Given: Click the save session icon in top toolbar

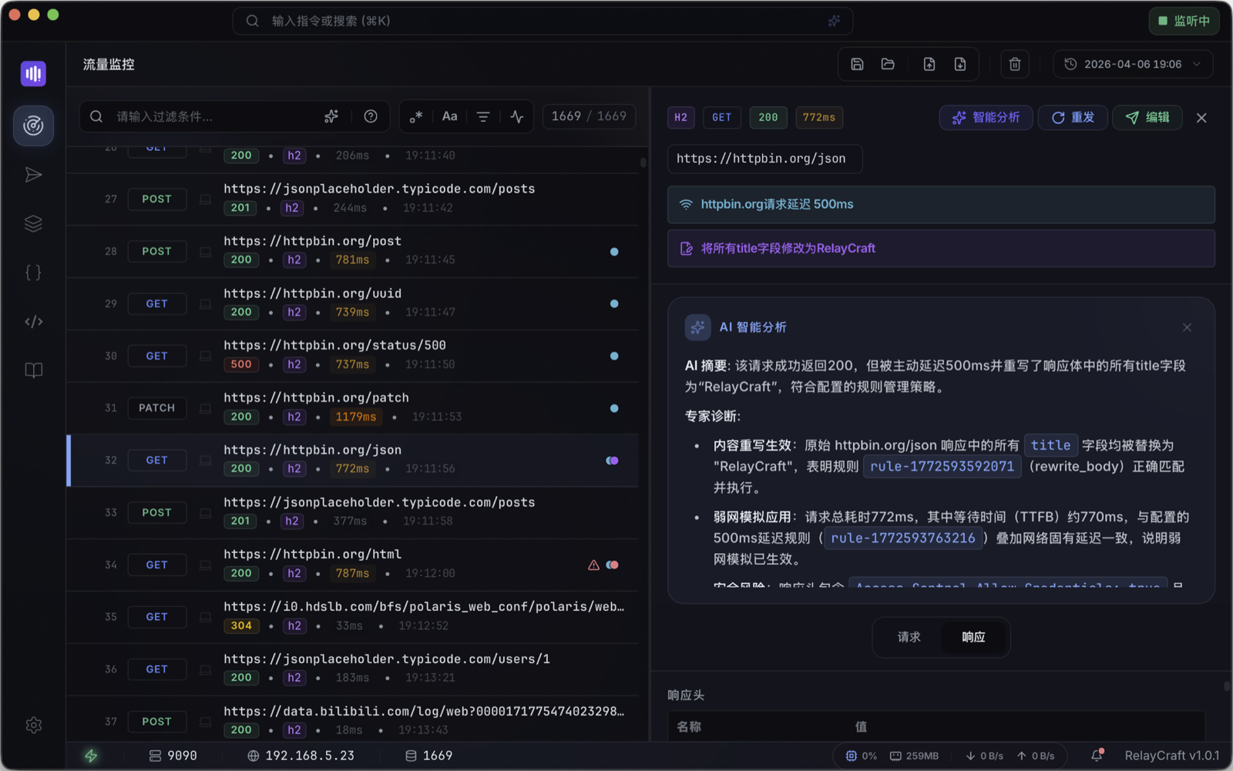Looking at the screenshot, I should [x=857, y=64].
